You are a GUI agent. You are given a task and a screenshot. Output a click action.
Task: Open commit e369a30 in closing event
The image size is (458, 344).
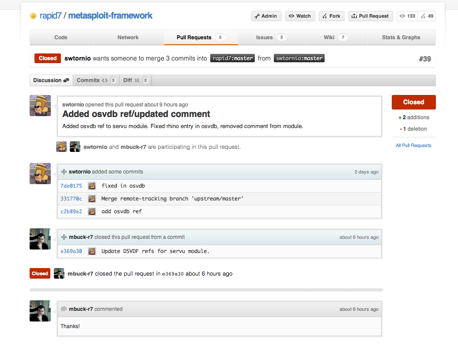(x=173, y=274)
